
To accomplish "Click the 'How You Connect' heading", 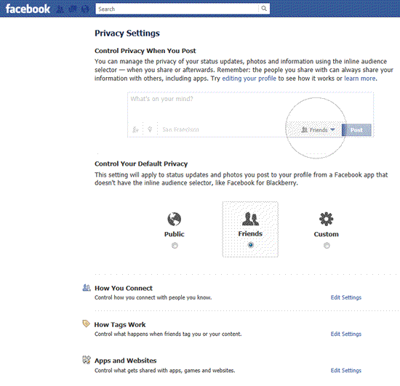I will tap(124, 289).
